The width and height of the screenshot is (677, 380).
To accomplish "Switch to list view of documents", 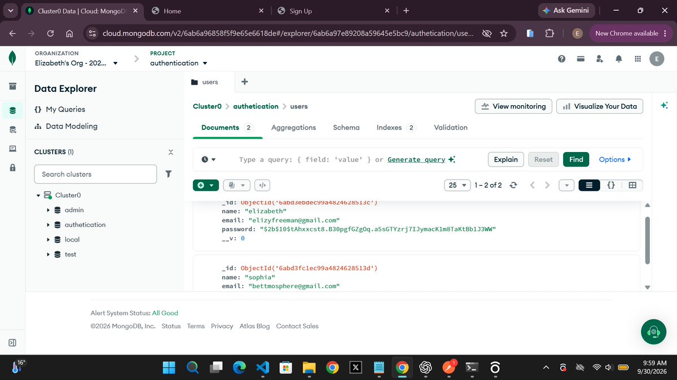I will click(x=589, y=185).
